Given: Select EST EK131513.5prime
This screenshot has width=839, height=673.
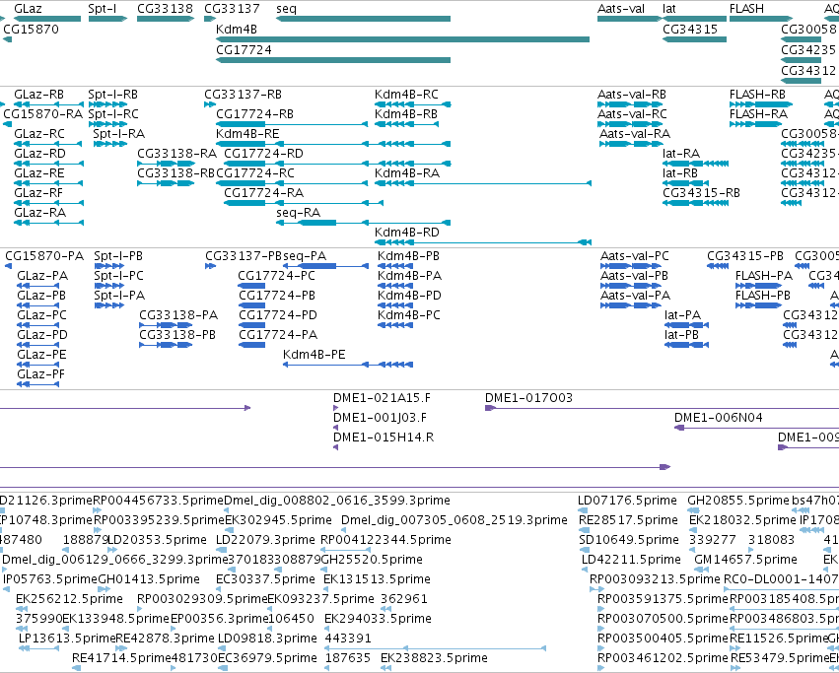Looking at the screenshot, I should coord(327,589).
